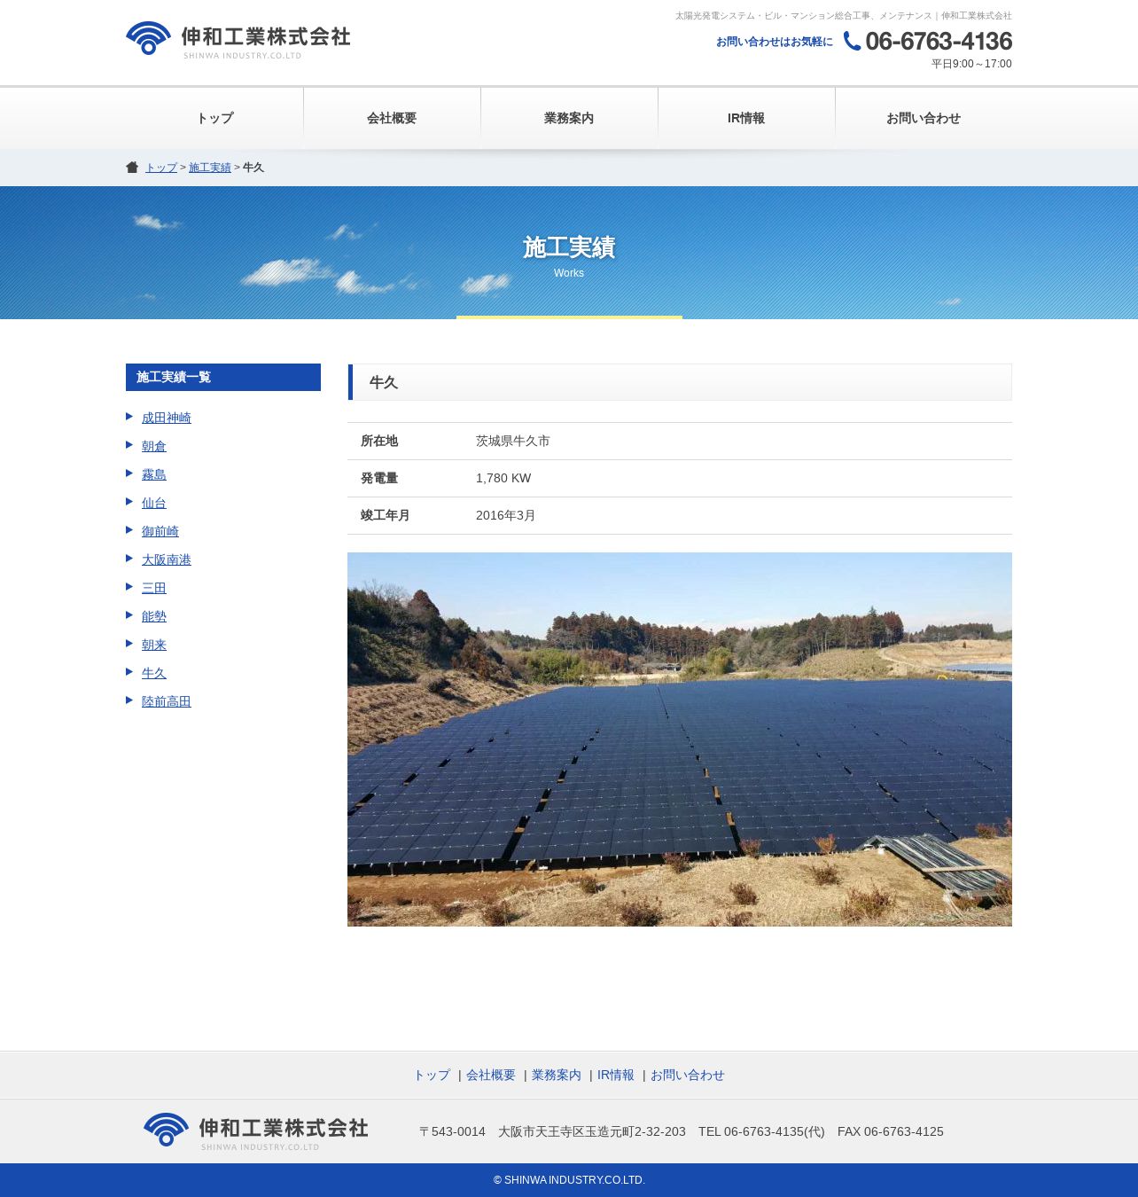This screenshot has width=1138, height=1197.
Task: Click the Shinwa Industry footer logo
Action: (x=255, y=1131)
